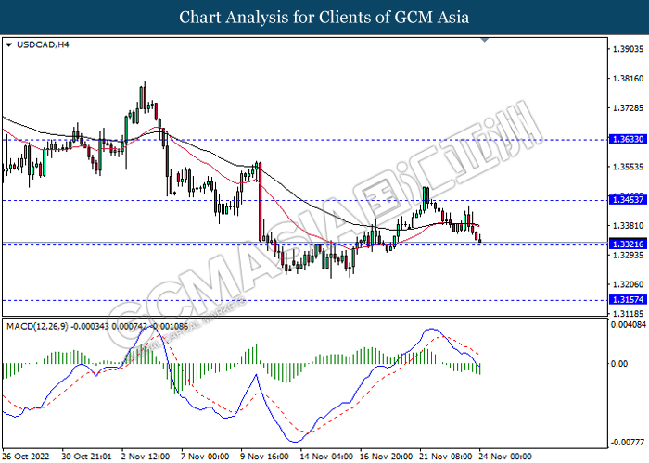
Task: Click the 1.32060 price axis value
Action: pyautogui.click(x=628, y=284)
